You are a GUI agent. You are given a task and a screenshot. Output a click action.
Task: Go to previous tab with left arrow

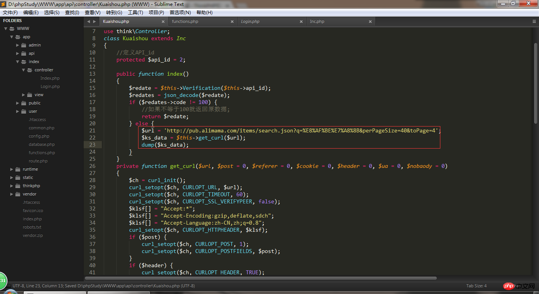pos(88,22)
